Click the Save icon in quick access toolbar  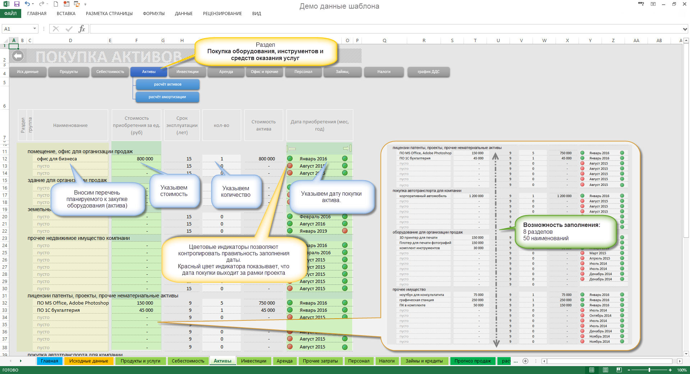pyautogui.click(x=17, y=4)
